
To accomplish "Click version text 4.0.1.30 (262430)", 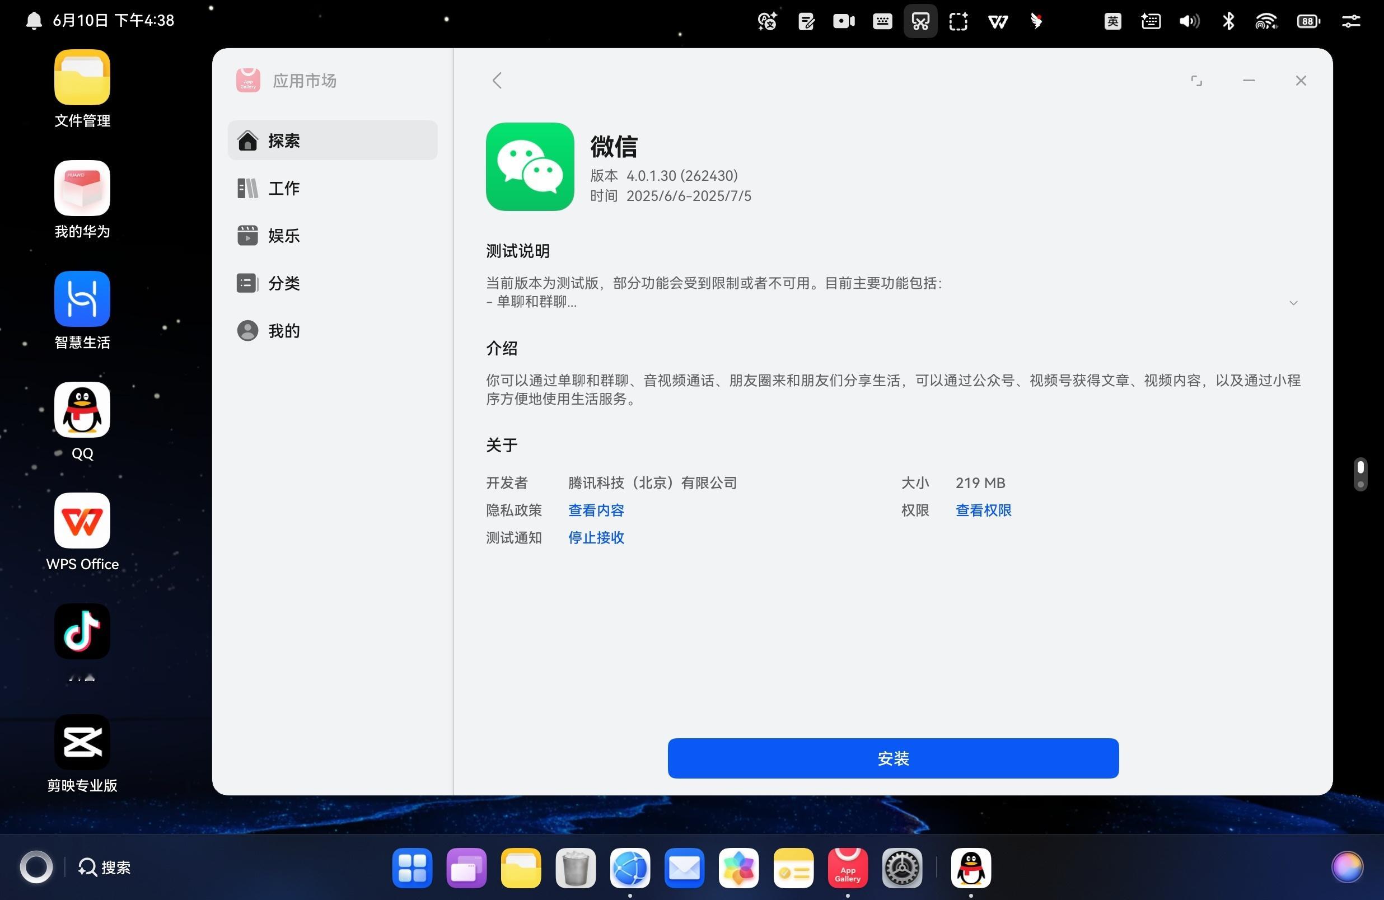I will [x=681, y=176].
